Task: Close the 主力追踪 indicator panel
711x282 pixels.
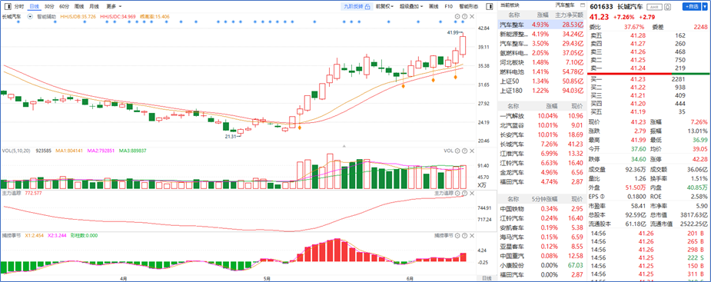Action: click(x=472, y=193)
